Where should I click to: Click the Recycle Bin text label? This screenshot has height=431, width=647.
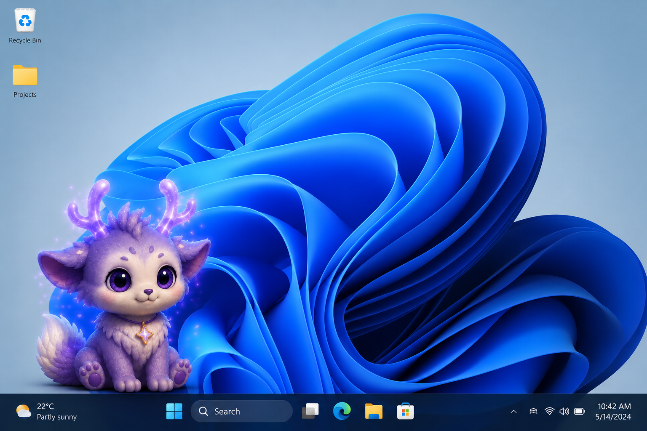(25, 40)
